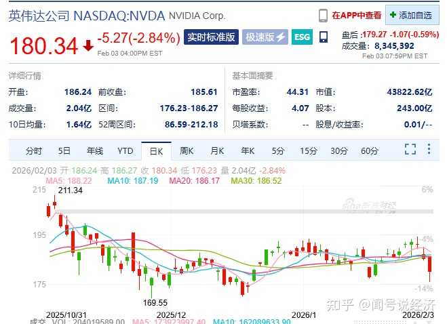Select the 60分 interval tab
The height and width of the screenshot is (324, 447).
pyautogui.click(x=370, y=150)
